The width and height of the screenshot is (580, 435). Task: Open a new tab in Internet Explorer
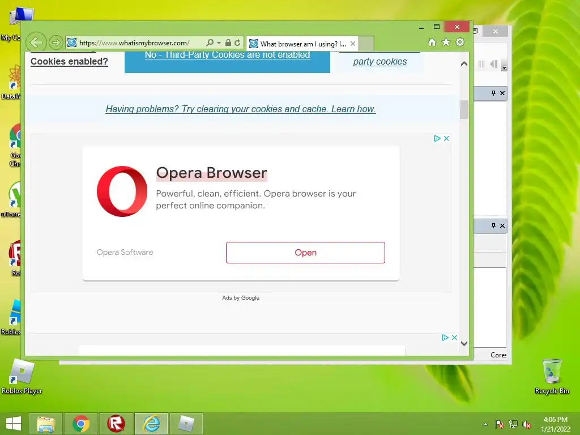366,44
